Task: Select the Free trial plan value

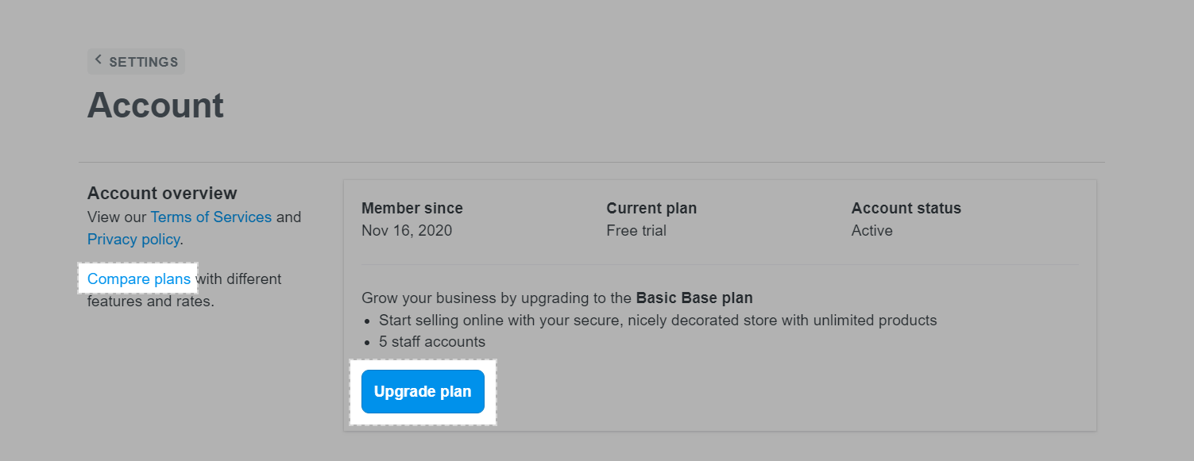Action: tap(636, 231)
